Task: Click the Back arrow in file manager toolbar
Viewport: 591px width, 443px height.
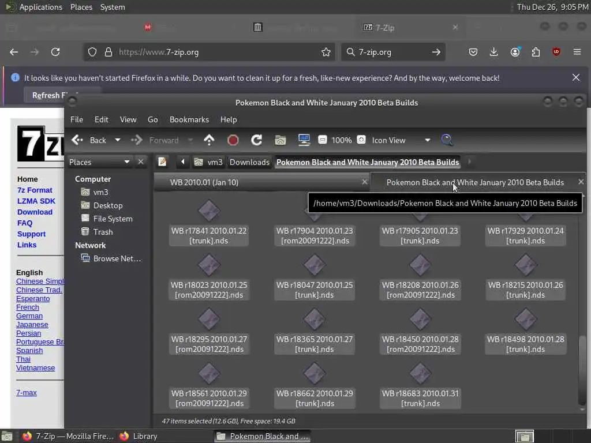Action: [77, 140]
